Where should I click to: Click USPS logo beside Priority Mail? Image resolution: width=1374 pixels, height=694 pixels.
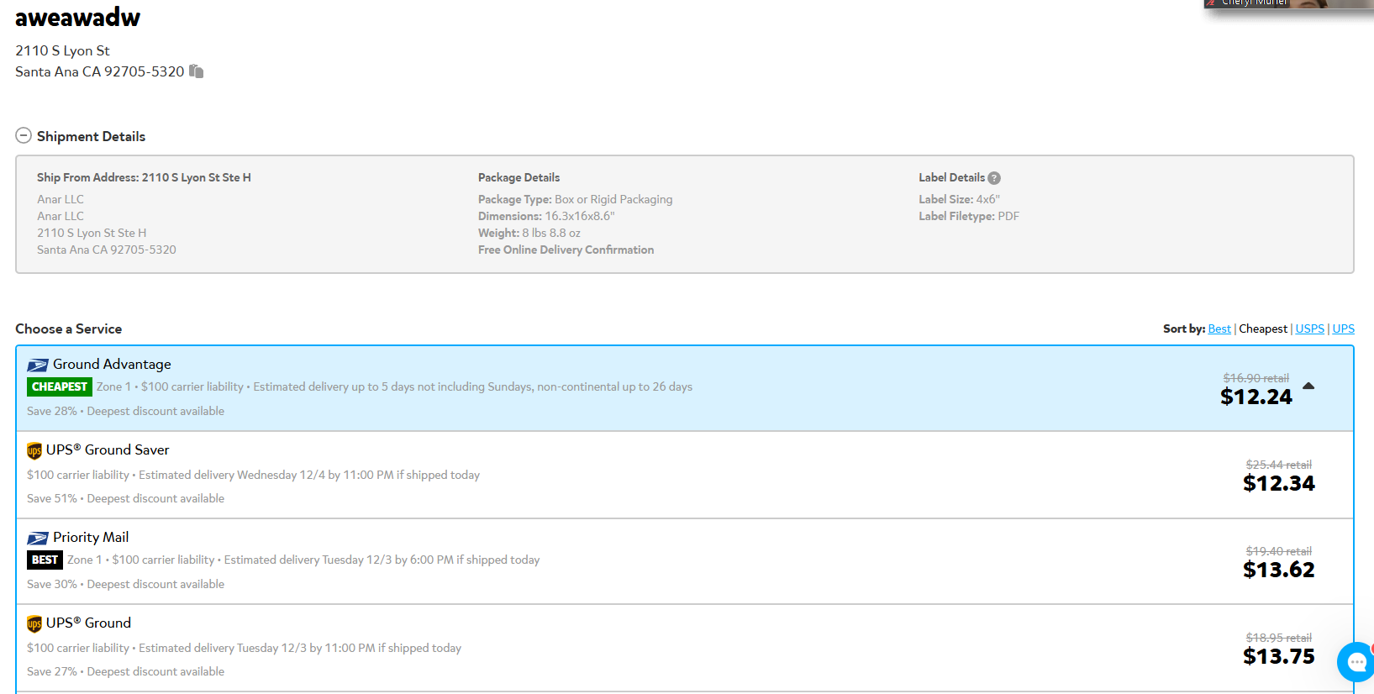click(38, 539)
